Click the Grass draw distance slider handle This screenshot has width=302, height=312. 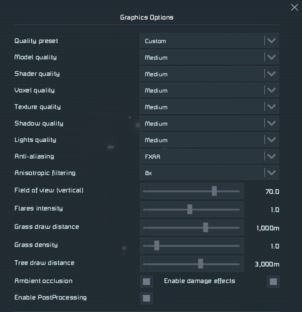pyautogui.click(x=206, y=227)
